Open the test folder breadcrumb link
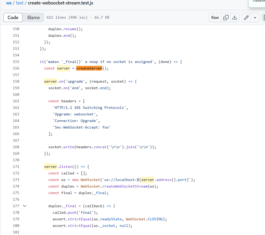This screenshot has width=265, height=235. 20,3
